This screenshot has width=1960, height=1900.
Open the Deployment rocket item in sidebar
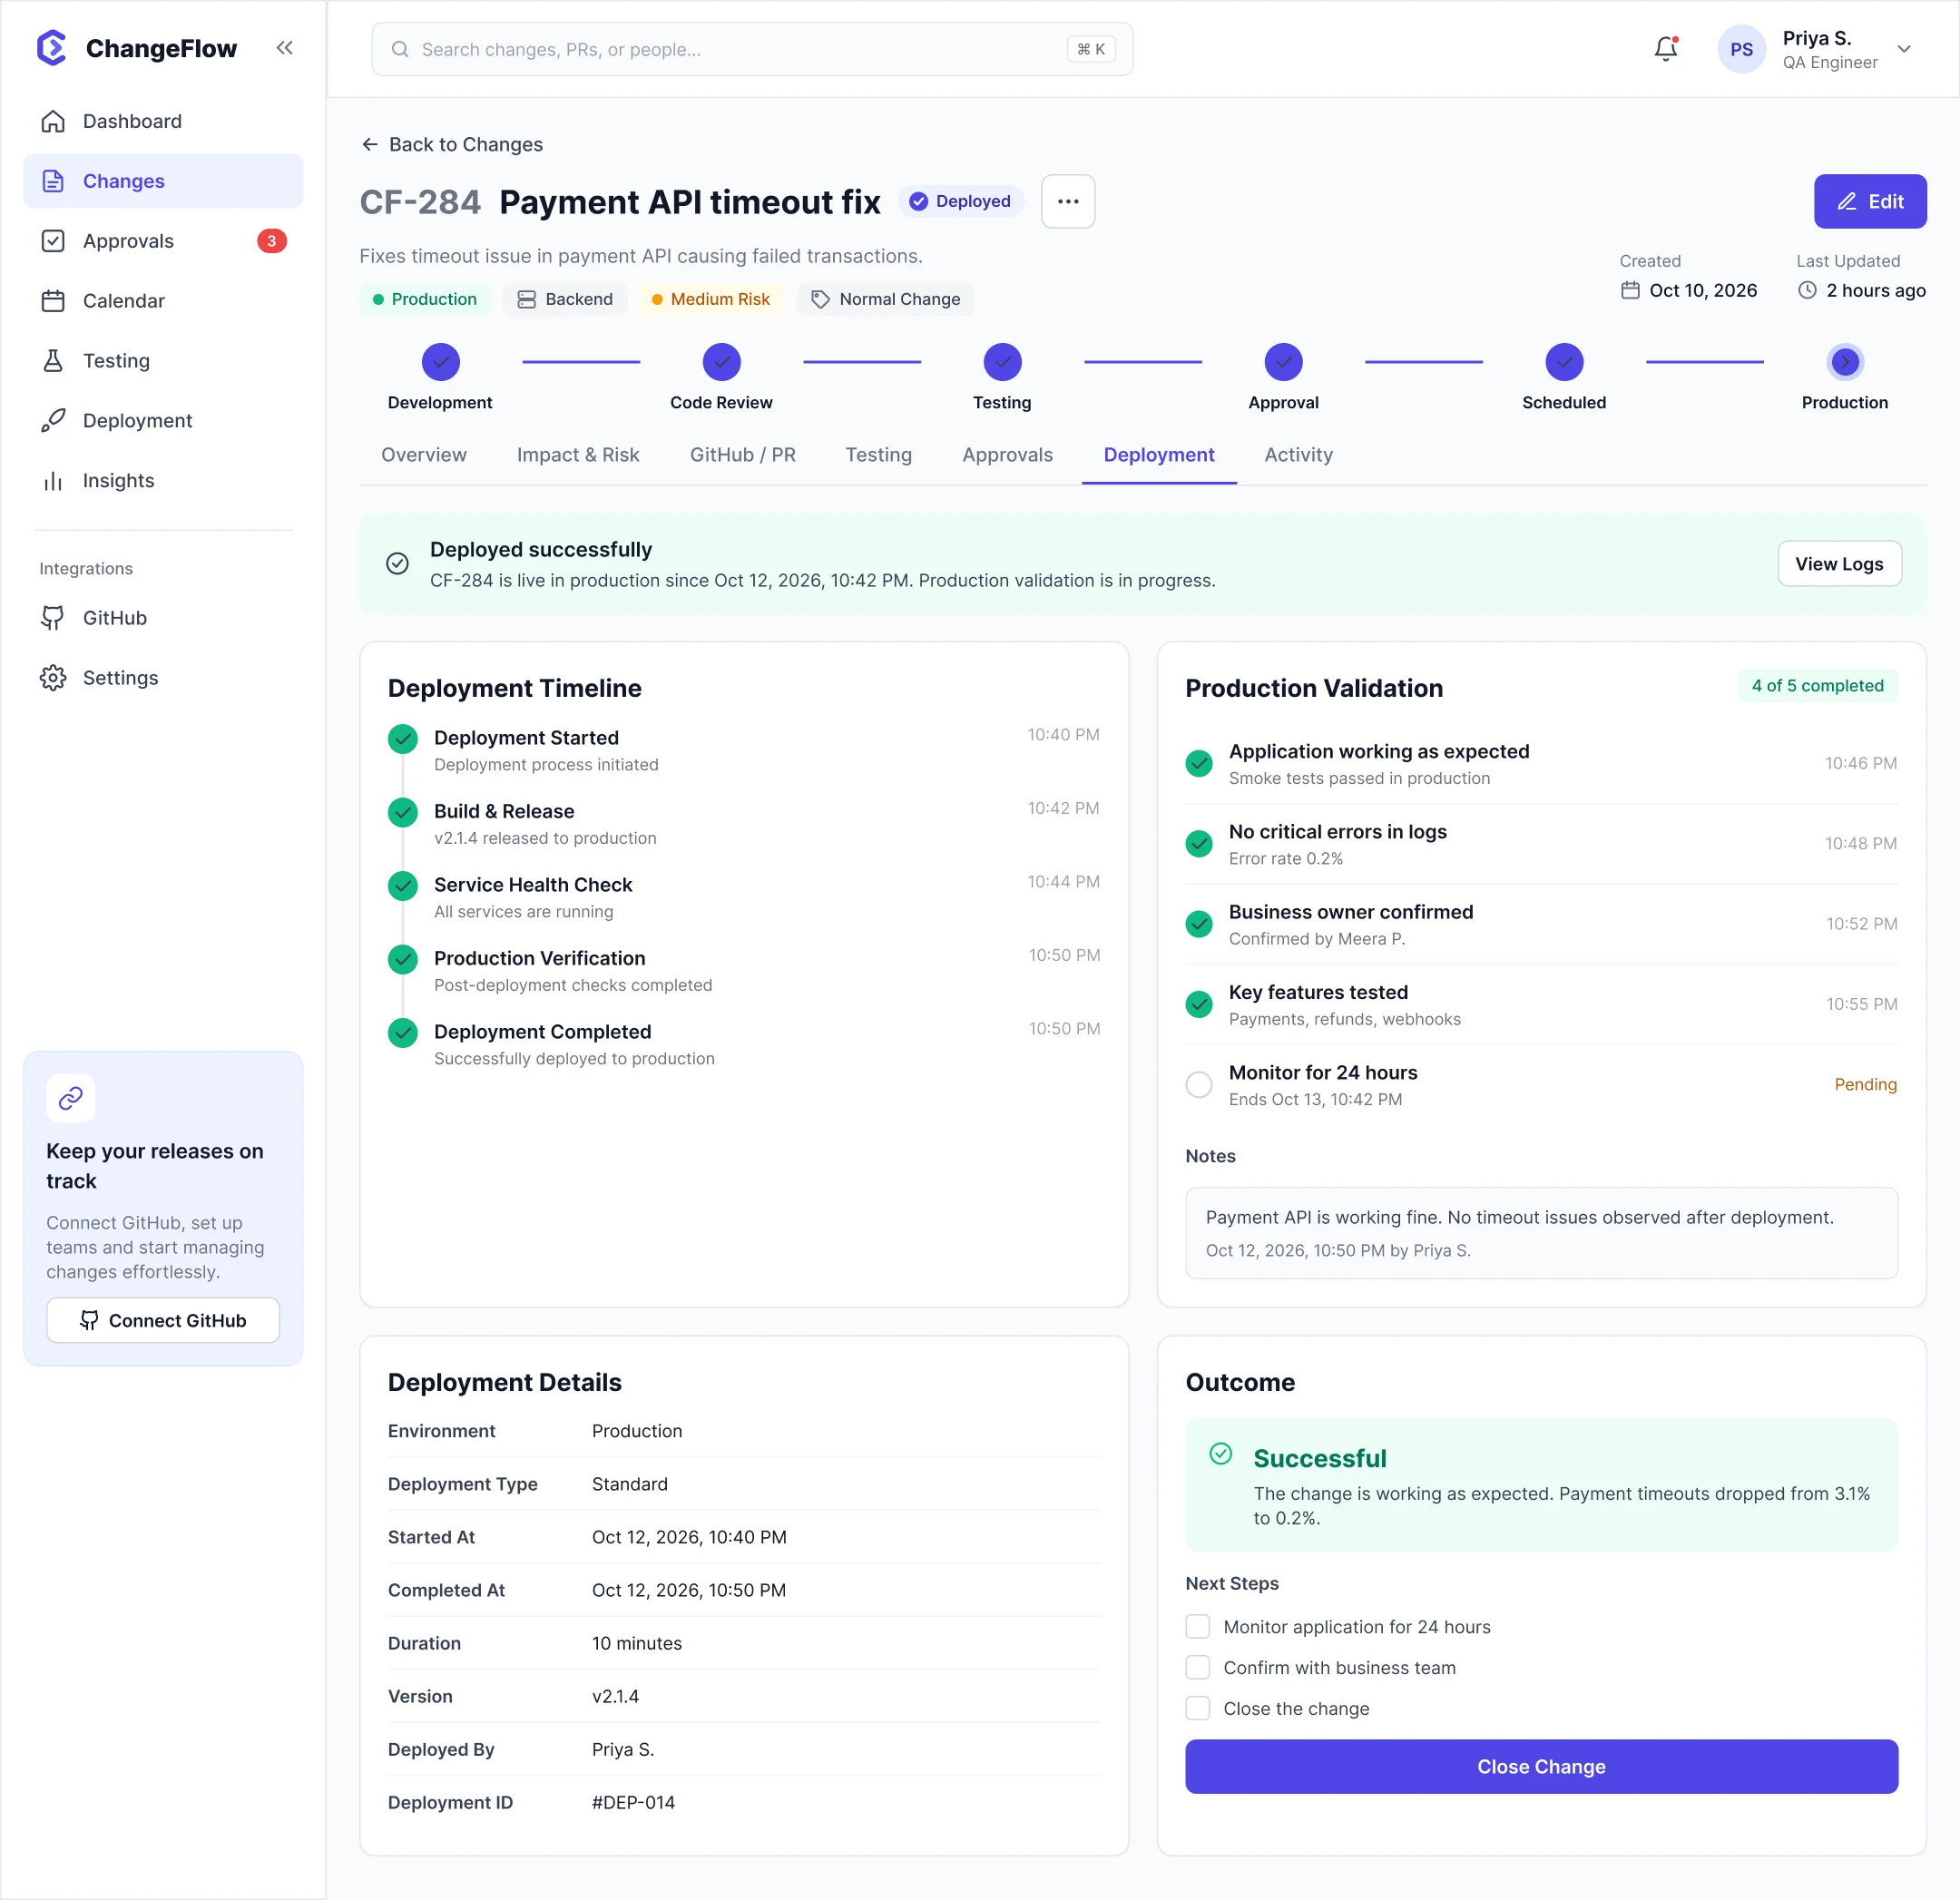(x=163, y=421)
